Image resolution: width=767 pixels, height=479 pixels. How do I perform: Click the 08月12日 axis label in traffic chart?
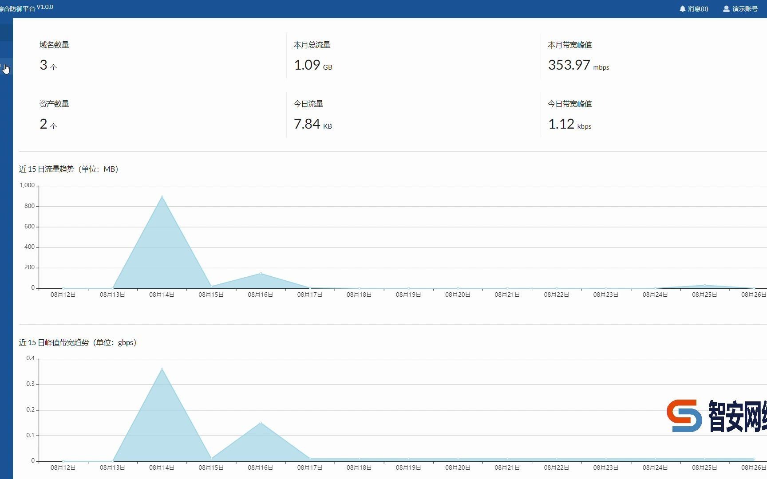63,294
